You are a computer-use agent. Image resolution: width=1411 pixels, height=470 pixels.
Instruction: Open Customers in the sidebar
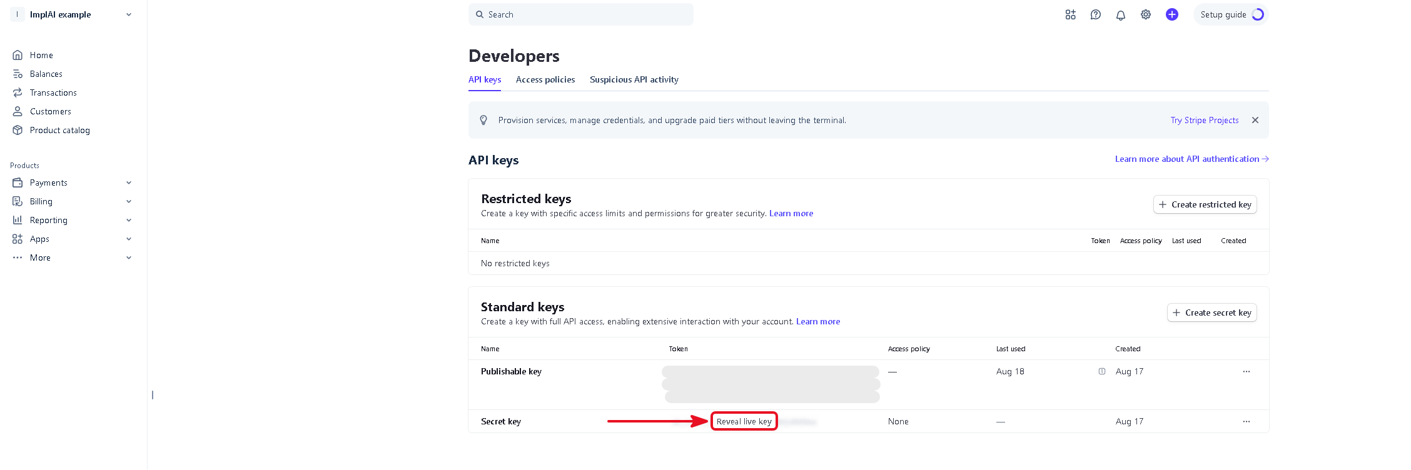point(50,111)
